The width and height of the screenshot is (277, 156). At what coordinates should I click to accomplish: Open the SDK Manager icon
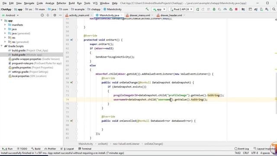(x=267, y=9)
